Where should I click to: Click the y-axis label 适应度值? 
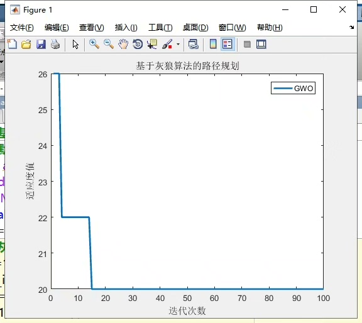point(30,181)
